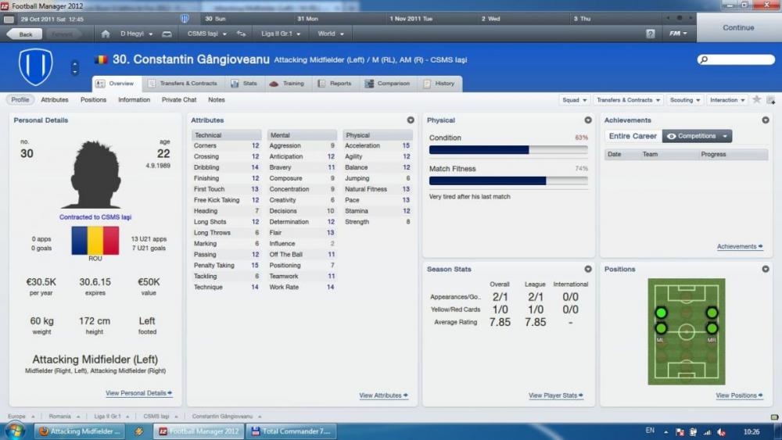Viewport: 782px width, 440px height.
Task: Open the Positions panel options circle icon
Action: (766, 269)
